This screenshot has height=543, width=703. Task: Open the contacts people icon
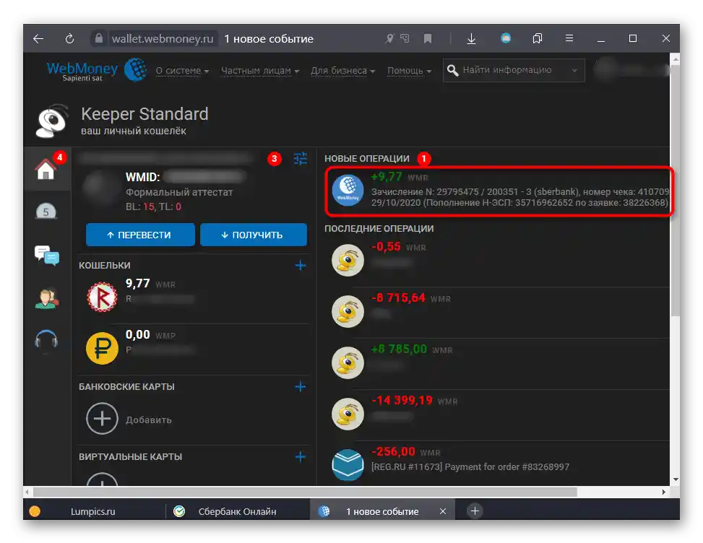coord(47,298)
